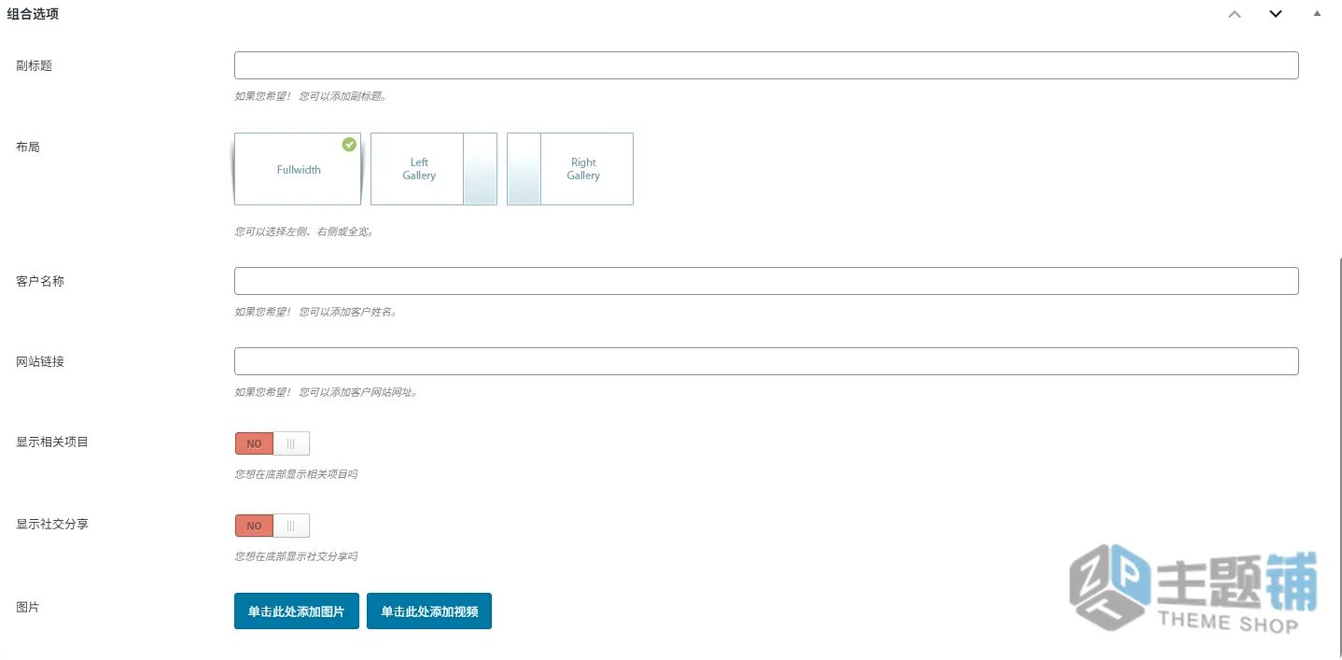Choose the Left Gallery layout
Screen dimensions: 1342x660
[434, 169]
